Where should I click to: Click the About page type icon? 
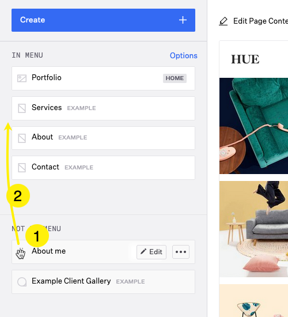(22, 138)
